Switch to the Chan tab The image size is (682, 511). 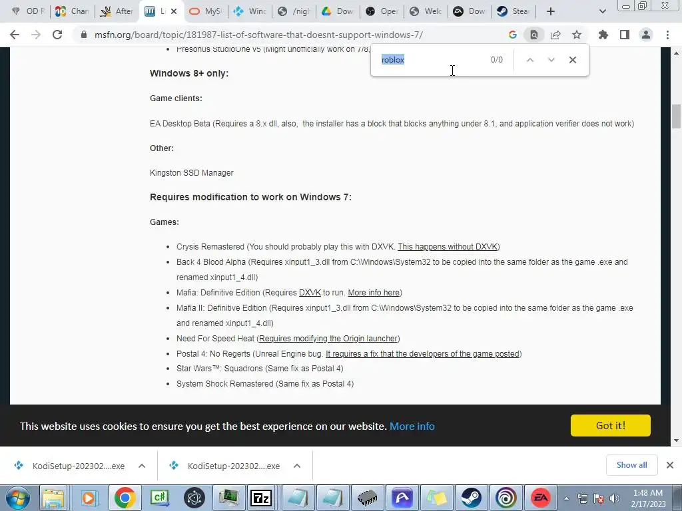point(73,11)
